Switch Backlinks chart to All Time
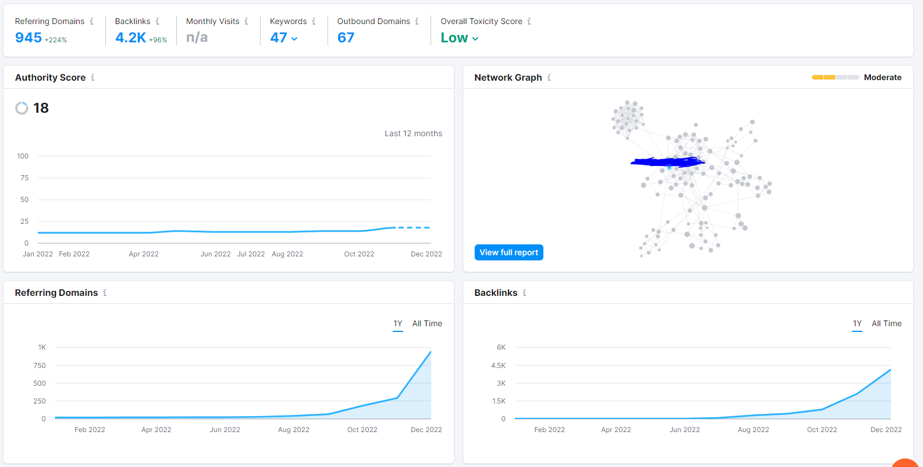 click(886, 324)
